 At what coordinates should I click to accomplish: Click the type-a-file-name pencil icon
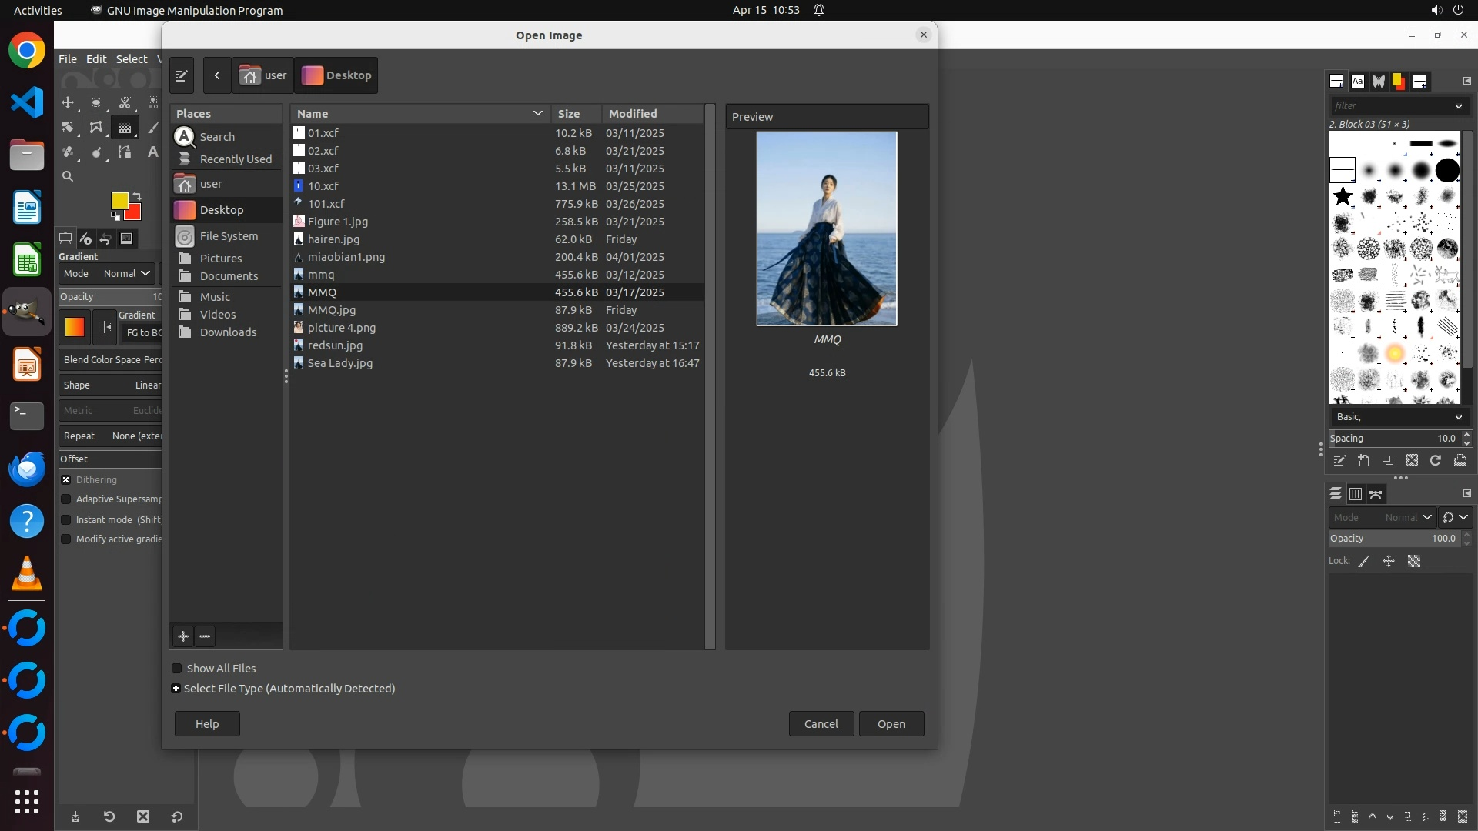click(182, 75)
